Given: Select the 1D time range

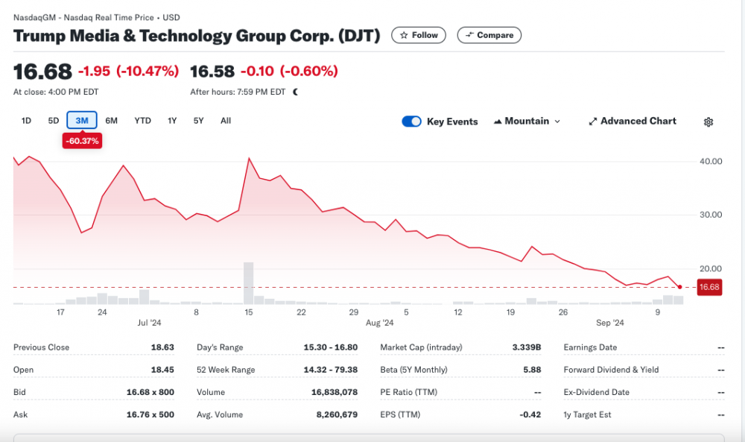Looking at the screenshot, I should [x=26, y=121].
